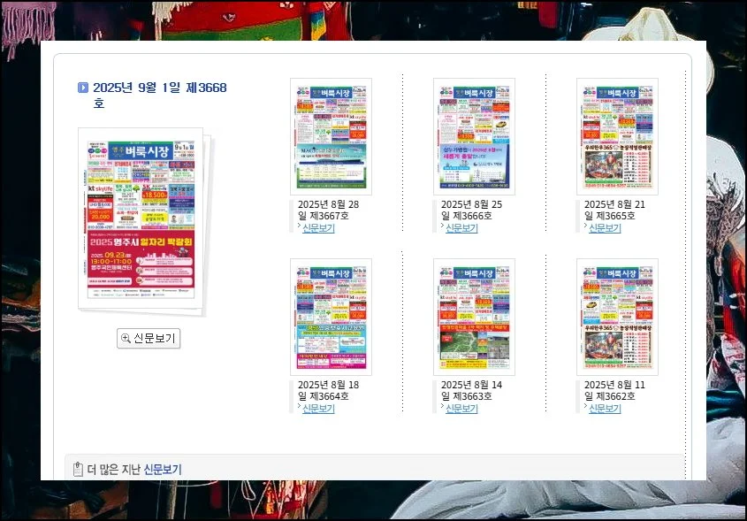747x521 pixels.
Task: Open the 신문보기 link for 제3665호
Action: coord(605,228)
